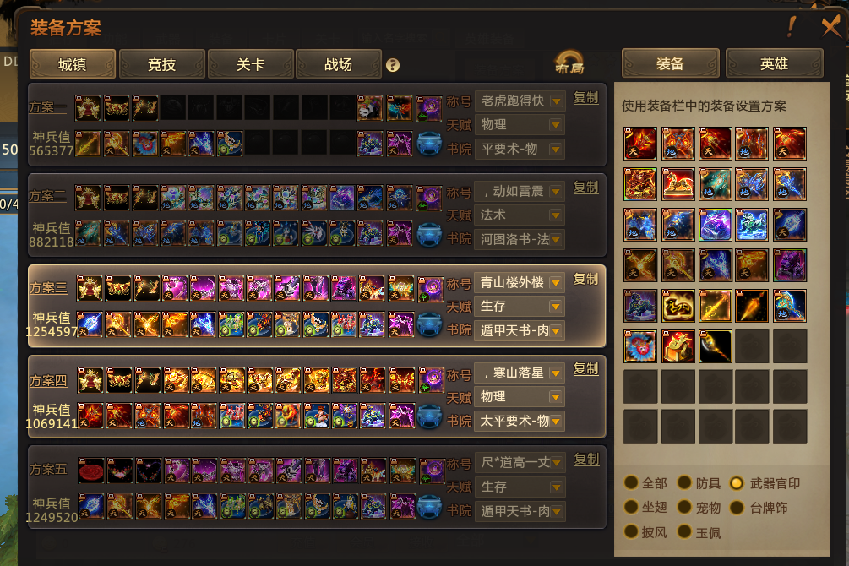Click the orange exclamation mark icon
Viewport: 849px width, 566px height.
(792, 26)
